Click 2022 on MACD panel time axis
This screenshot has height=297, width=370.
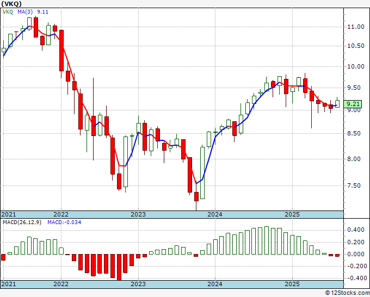point(61,284)
